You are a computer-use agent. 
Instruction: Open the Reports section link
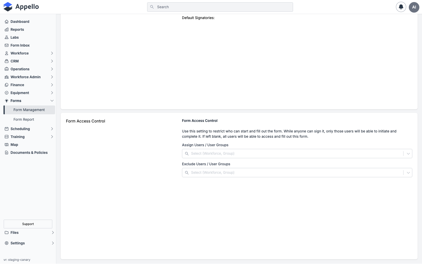(17, 30)
